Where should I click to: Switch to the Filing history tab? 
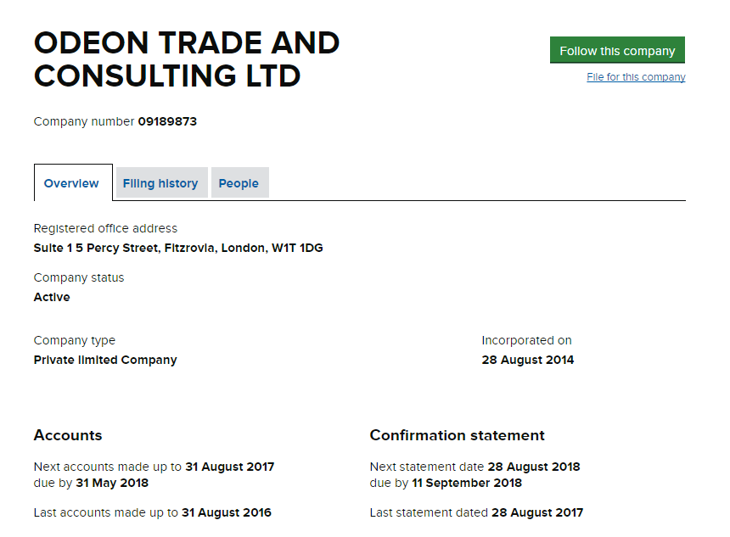pyautogui.click(x=160, y=183)
